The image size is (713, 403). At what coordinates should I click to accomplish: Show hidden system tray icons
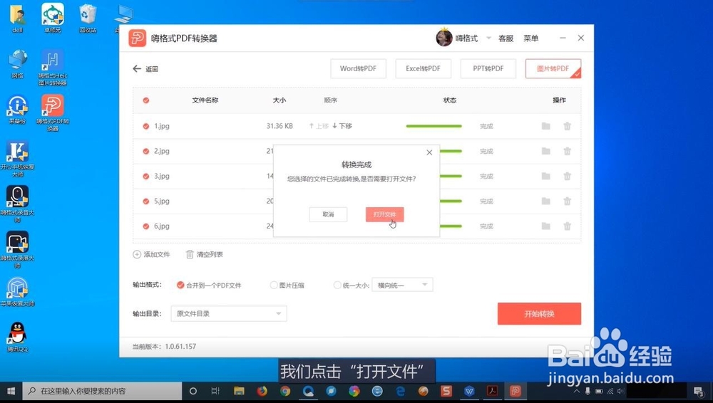coord(577,391)
